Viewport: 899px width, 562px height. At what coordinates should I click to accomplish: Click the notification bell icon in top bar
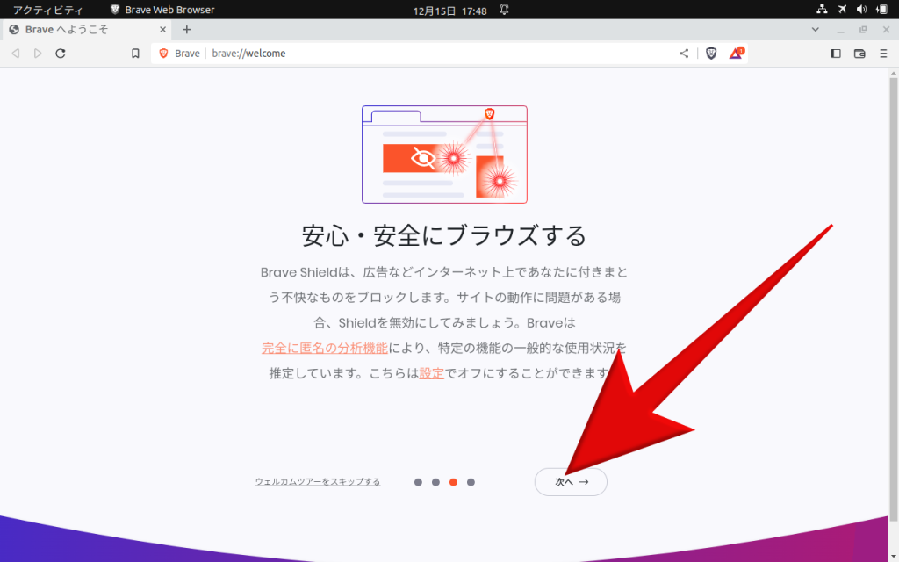coord(504,9)
